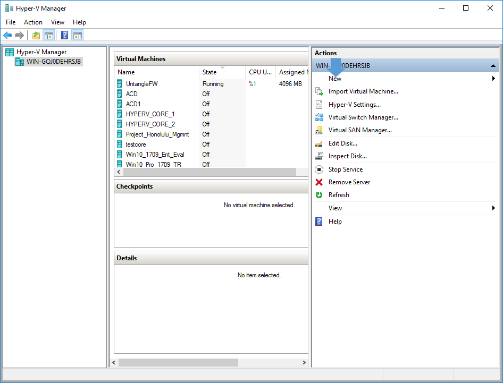The height and width of the screenshot is (383, 503).
Task: Click the Hyper-V Settings icon
Action: [319, 105]
